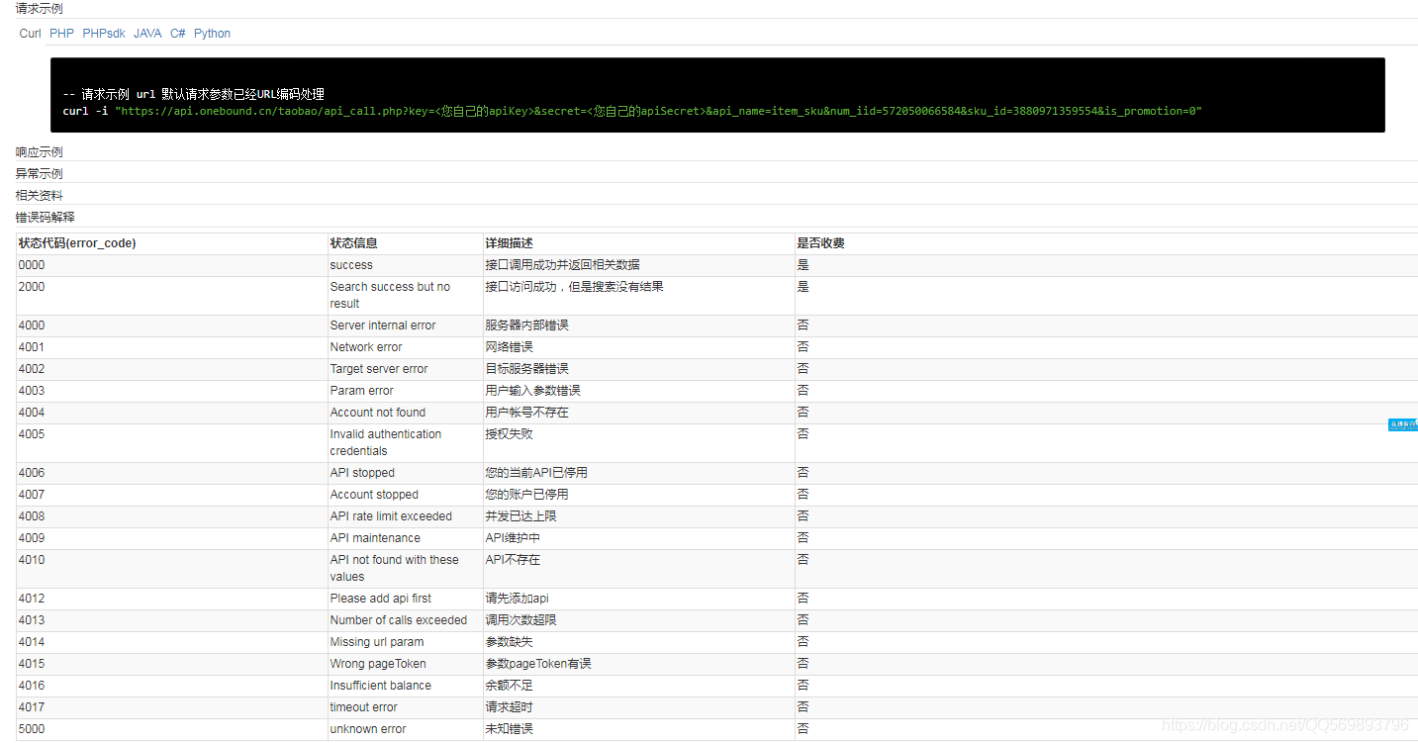The image size is (1418, 743).
Task: Click the 接口调用成功并返回相关数据 description
Action: tap(638, 265)
